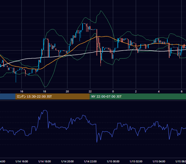Click the 6 hour label on price chart
This screenshot has width=186, height=164.
click(182, 92)
